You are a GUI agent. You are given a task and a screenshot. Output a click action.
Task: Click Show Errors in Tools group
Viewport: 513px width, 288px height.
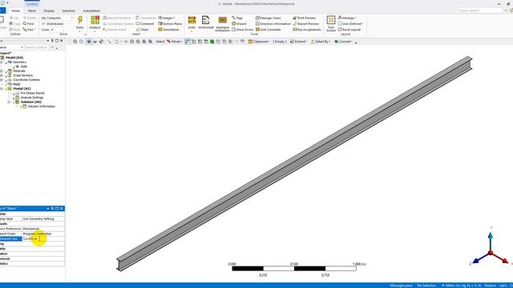coord(242,30)
